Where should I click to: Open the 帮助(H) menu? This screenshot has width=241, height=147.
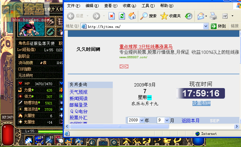coord(167,6)
